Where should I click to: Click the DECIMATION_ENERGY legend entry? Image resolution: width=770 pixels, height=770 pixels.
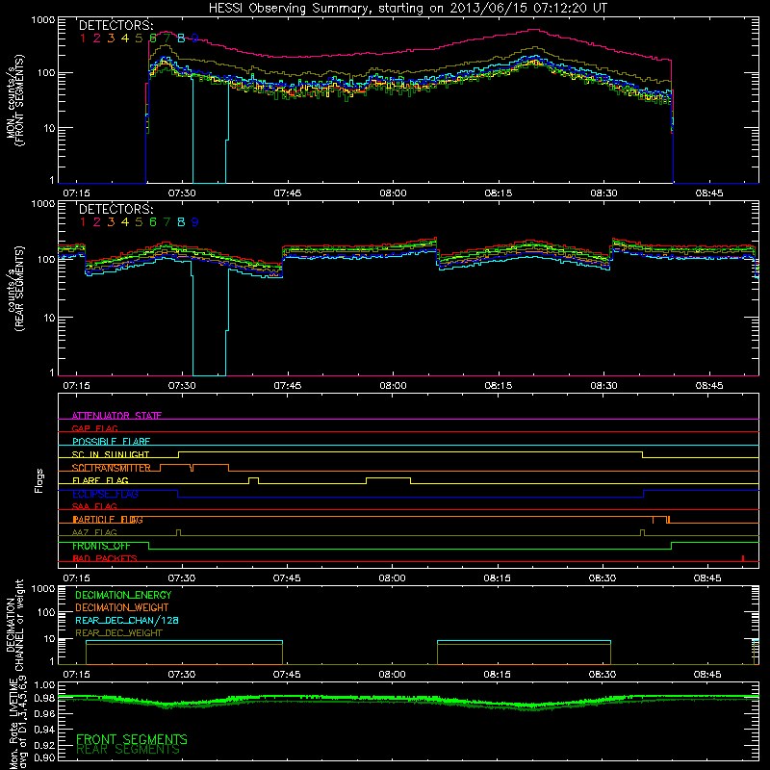point(123,595)
